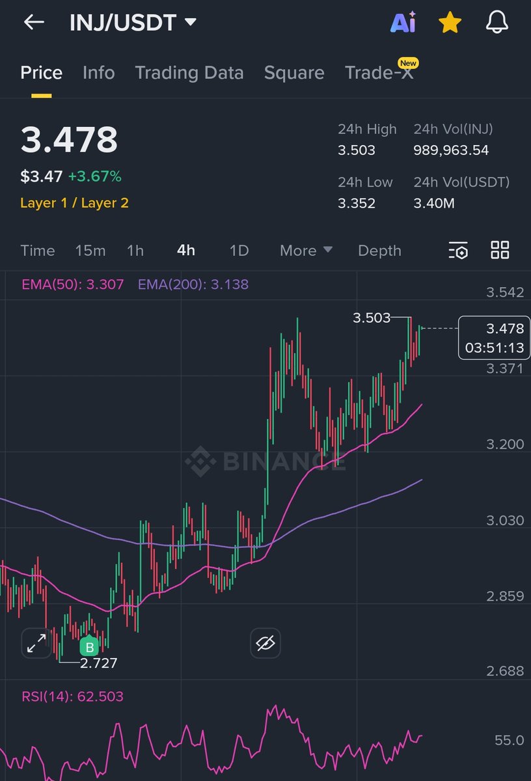Tap the 24h Vol(INJ) value 989,963.54
The height and width of the screenshot is (781, 531).
[x=451, y=150]
